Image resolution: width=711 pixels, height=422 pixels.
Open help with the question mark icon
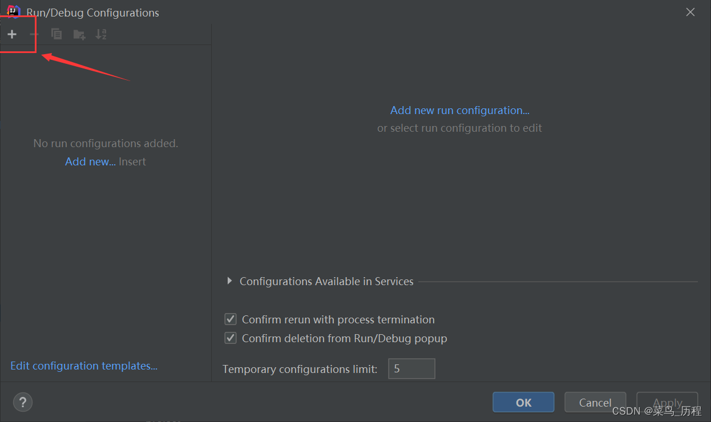pyautogui.click(x=23, y=402)
